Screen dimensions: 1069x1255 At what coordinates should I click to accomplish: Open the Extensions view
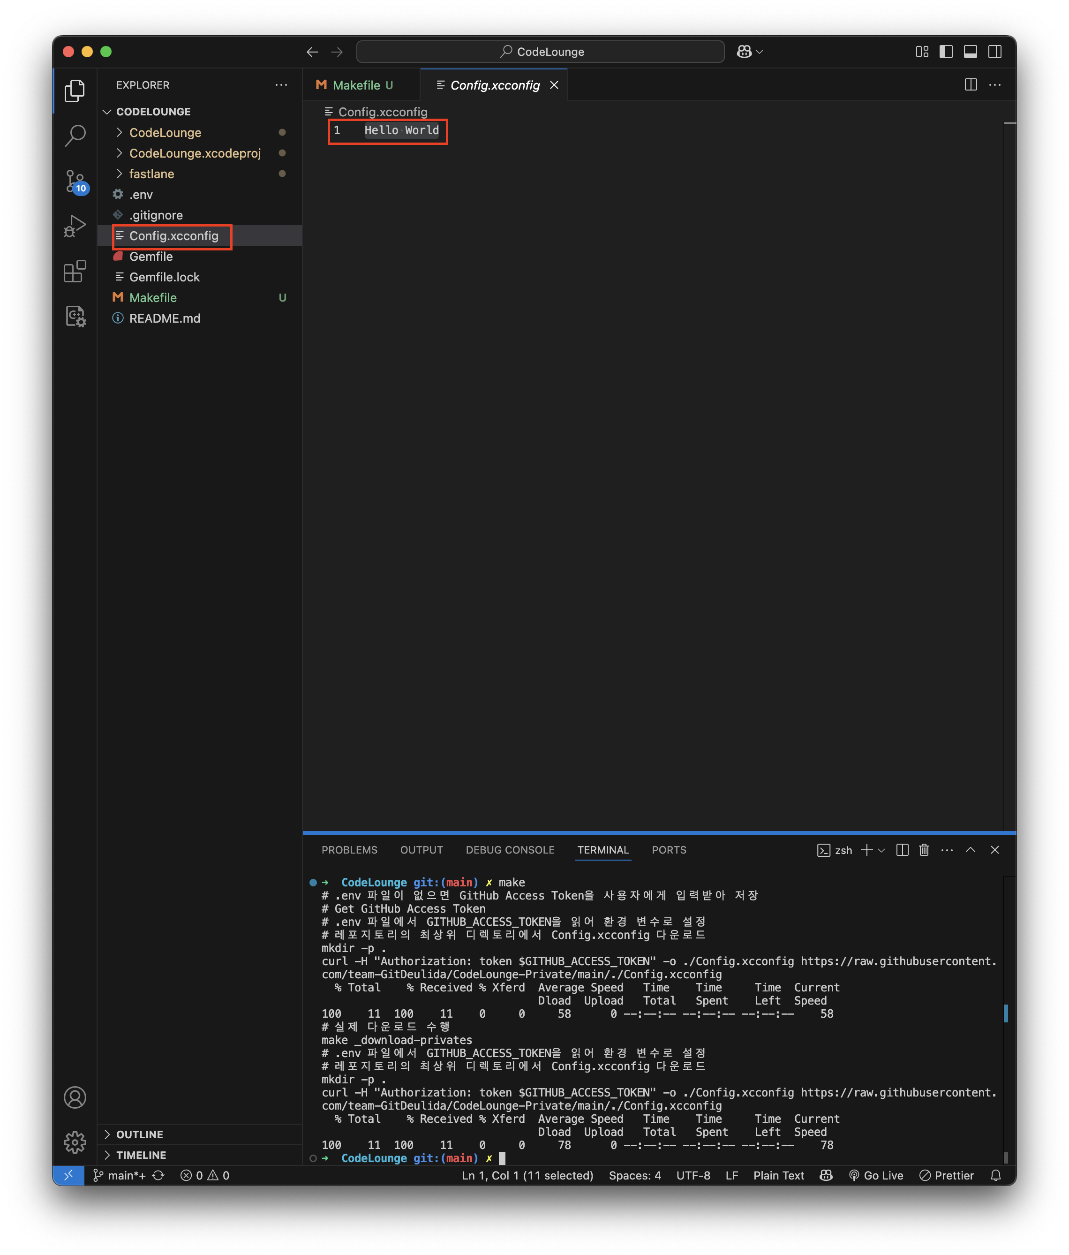[75, 272]
